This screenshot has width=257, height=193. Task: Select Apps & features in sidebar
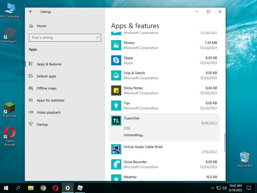[49, 64]
